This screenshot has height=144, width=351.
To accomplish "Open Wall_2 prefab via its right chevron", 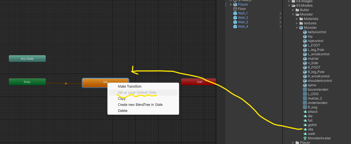I will click(280, 18).
